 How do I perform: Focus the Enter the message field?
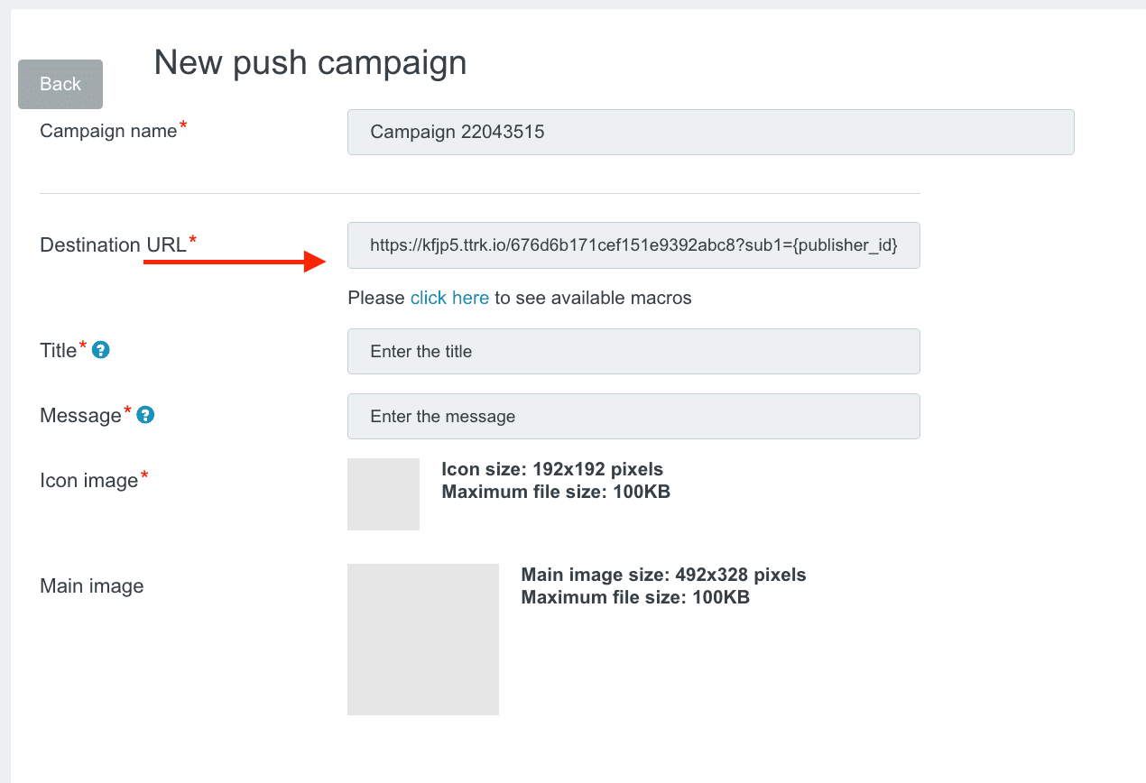pyautogui.click(x=633, y=416)
